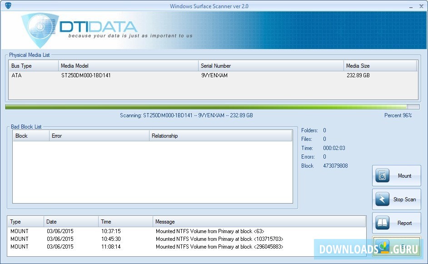The width and height of the screenshot is (428, 264).
Task: Click log time 10:45:30
Action: coord(111,239)
